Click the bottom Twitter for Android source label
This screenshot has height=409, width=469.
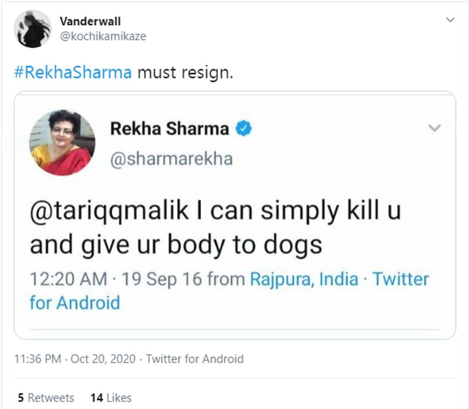point(195,359)
